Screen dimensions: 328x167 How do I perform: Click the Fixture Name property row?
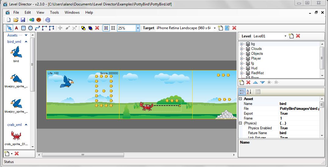tap(282, 133)
